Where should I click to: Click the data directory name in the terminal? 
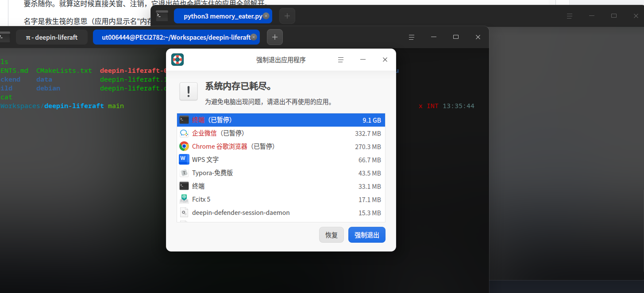(x=44, y=79)
